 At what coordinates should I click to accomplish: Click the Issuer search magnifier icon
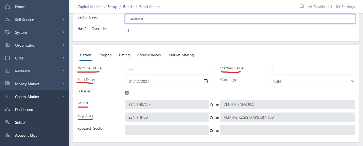212,105
